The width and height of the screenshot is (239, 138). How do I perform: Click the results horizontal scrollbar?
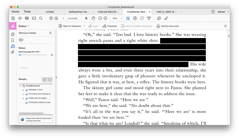pyautogui.click(x=31, y=113)
